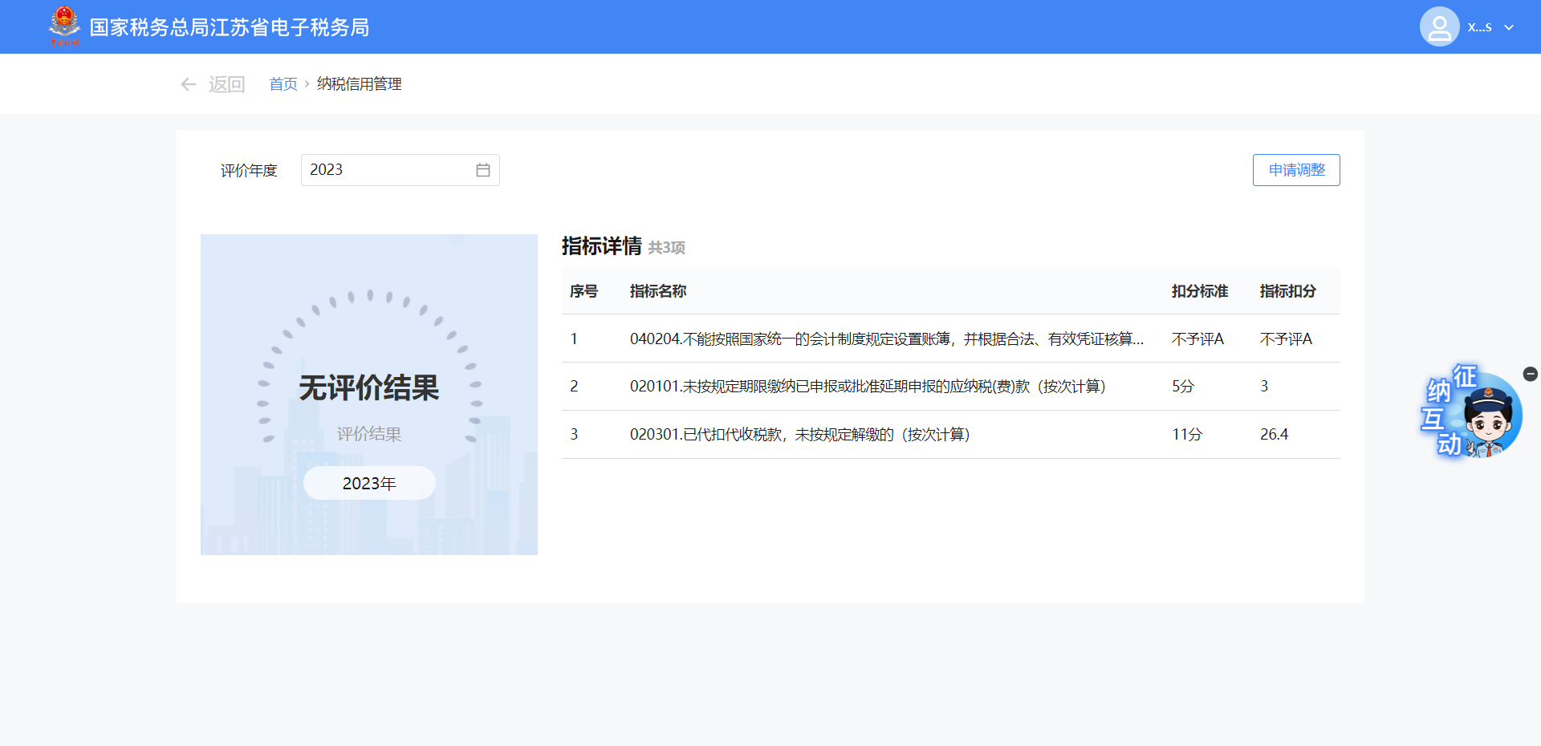Click the 纳税信用管理 breadcrumb item

tap(359, 84)
